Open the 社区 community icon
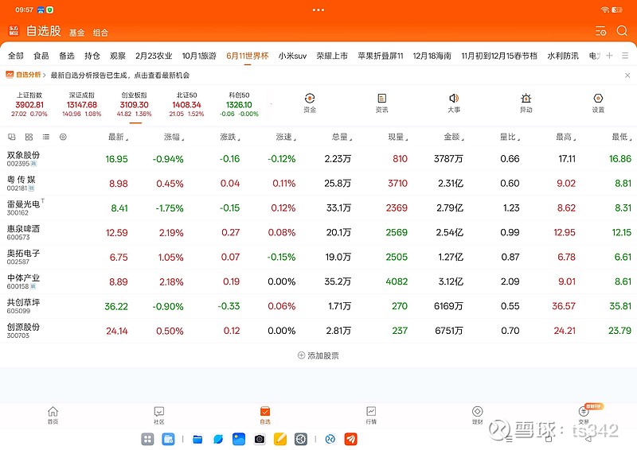The height and width of the screenshot is (450, 637). coord(158,415)
